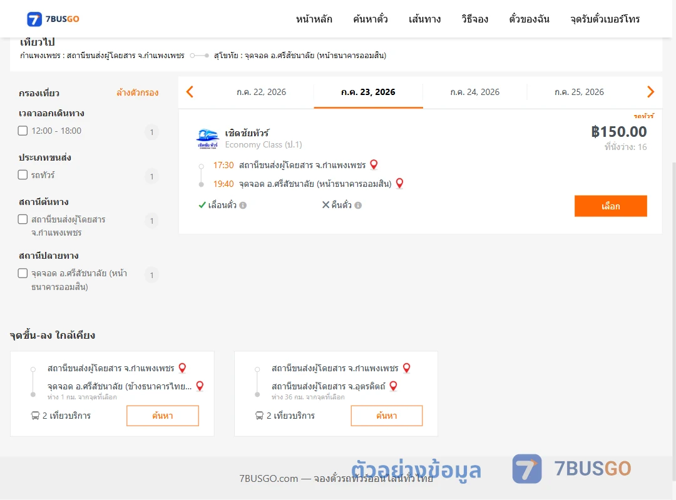Switch to the ก.ค. 22, 2026 date tab
Screen dimensions: 676x500
pyautogui.click(x=261, y=92)
